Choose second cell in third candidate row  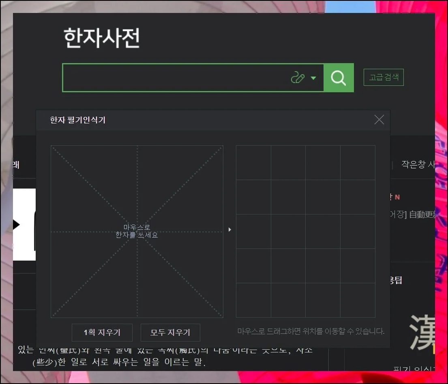click(288, 231)
